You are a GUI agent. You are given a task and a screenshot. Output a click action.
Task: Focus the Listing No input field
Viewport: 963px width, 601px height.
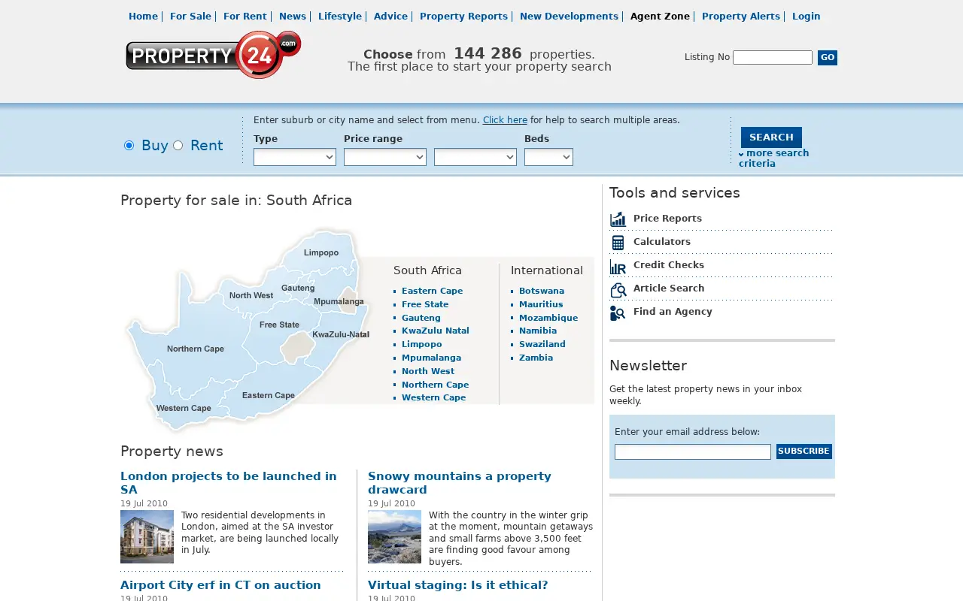773,58
